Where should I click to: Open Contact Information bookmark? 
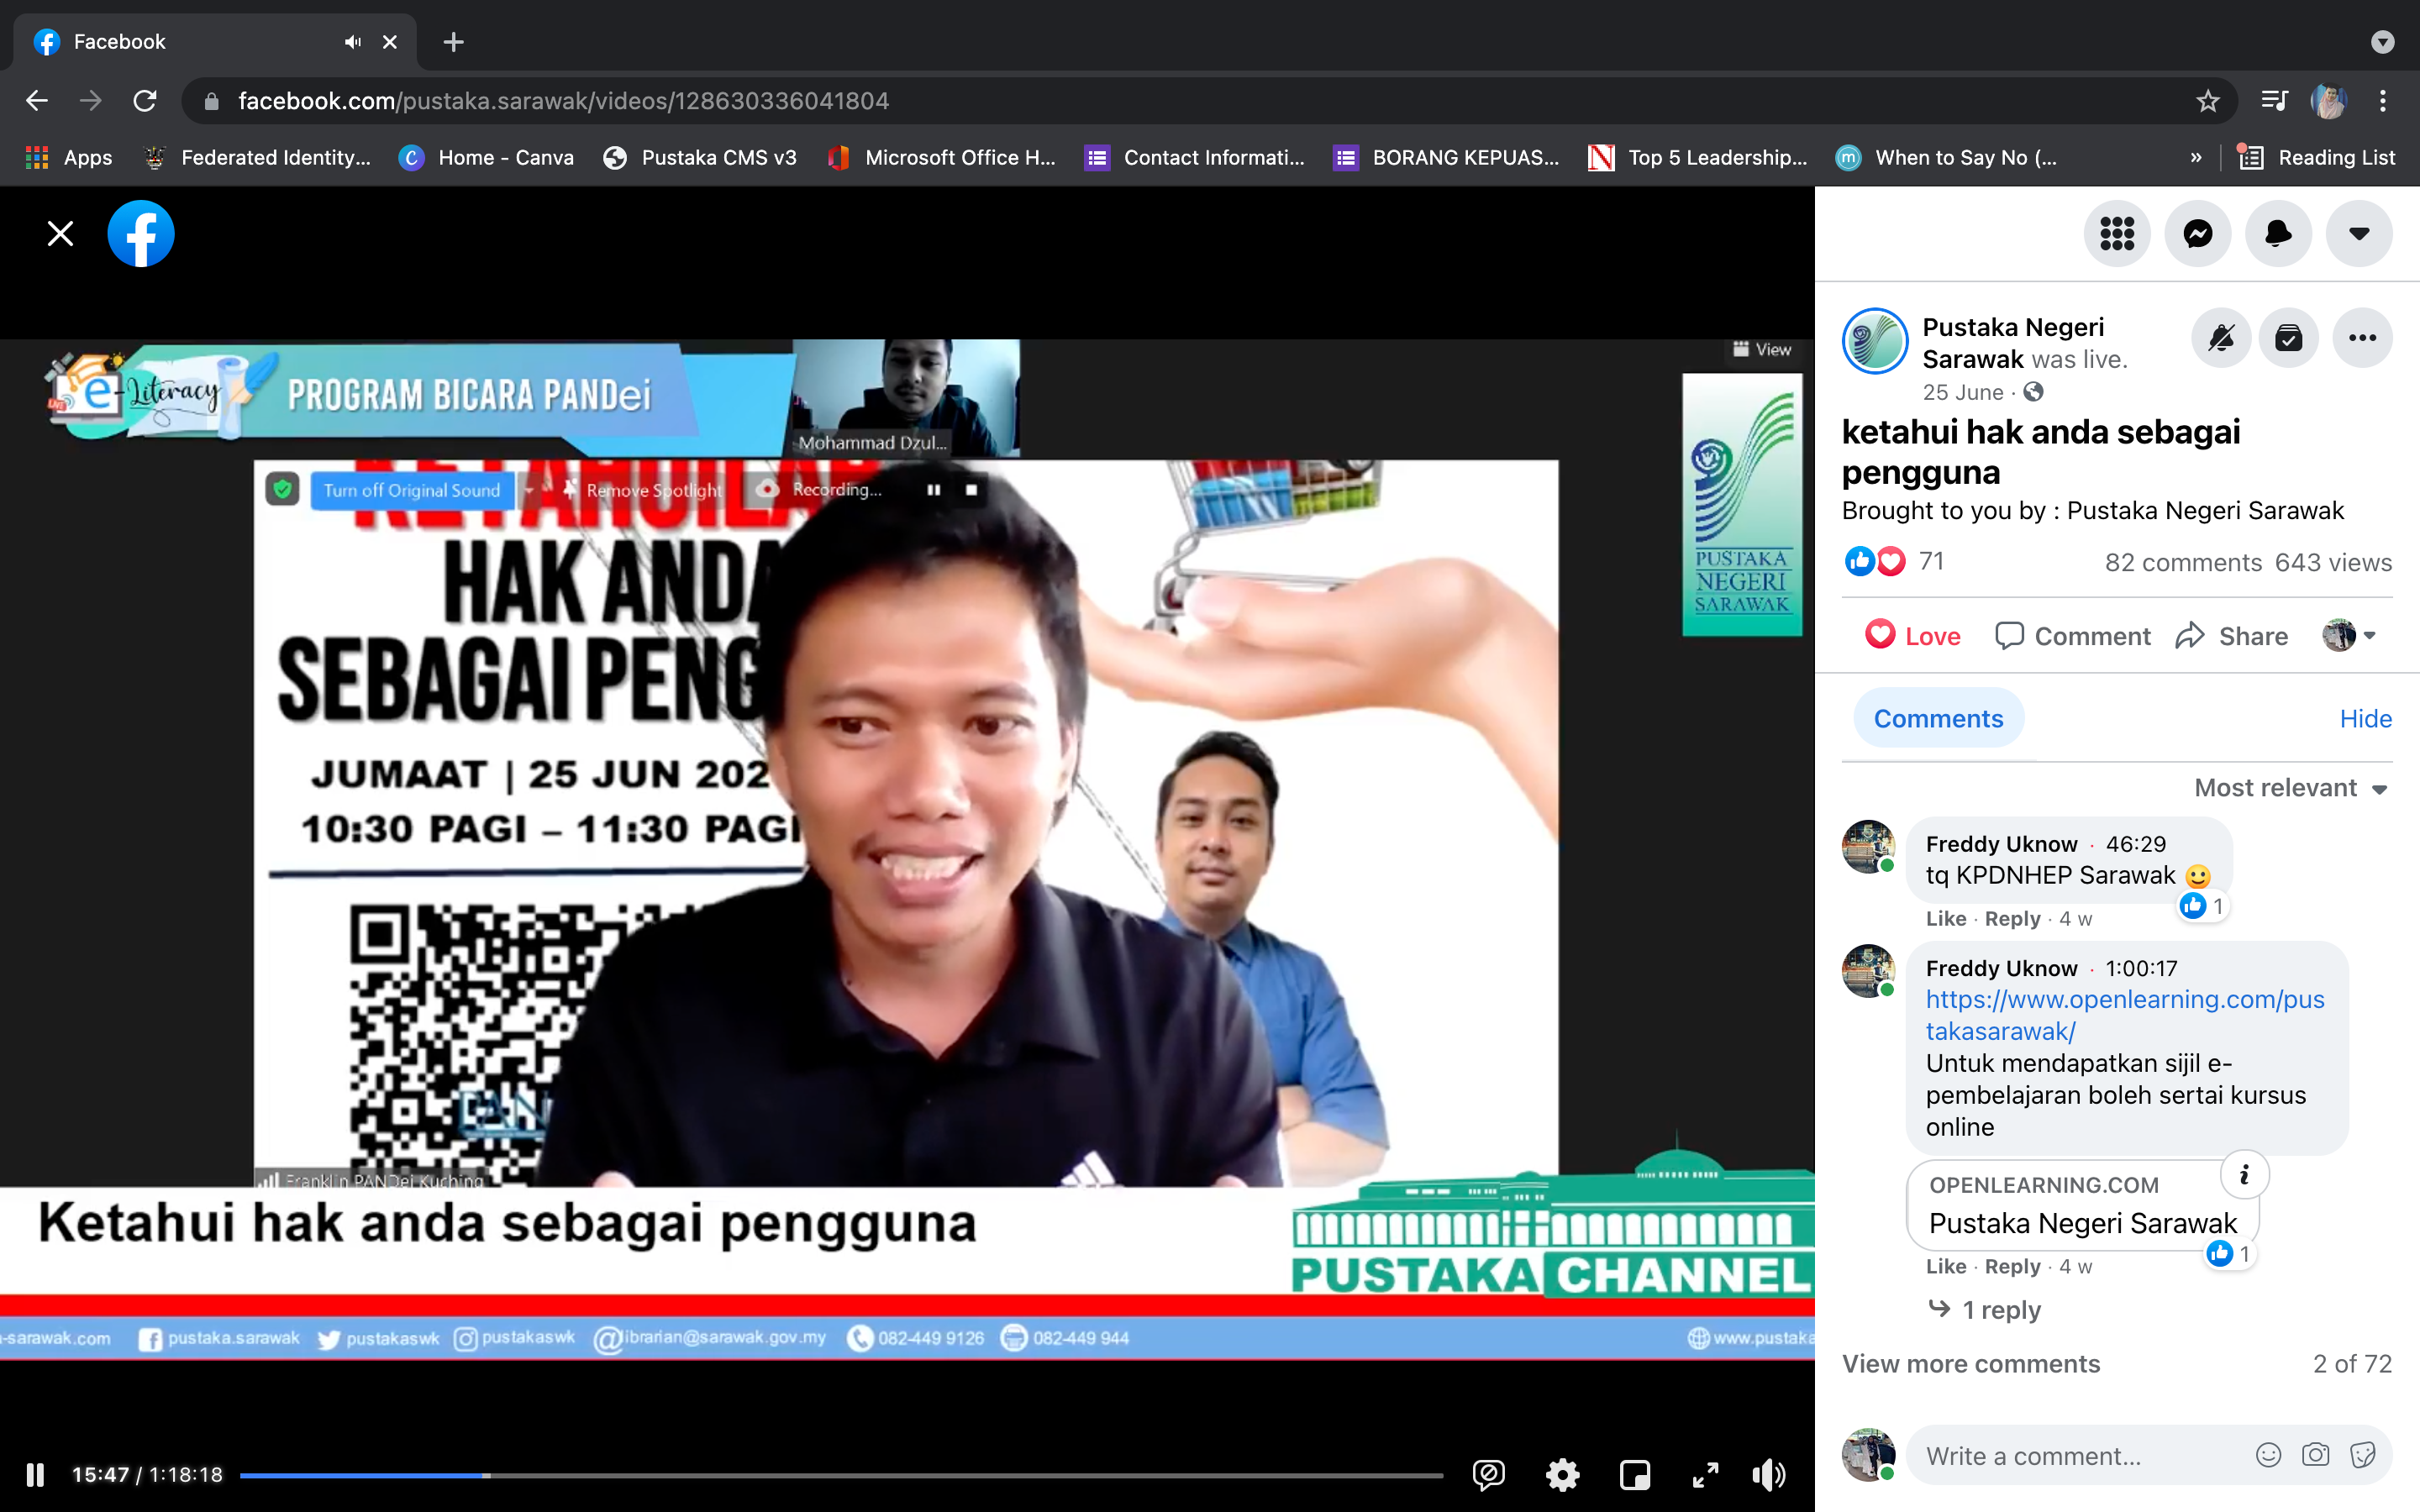click(x=1195, y=157)
